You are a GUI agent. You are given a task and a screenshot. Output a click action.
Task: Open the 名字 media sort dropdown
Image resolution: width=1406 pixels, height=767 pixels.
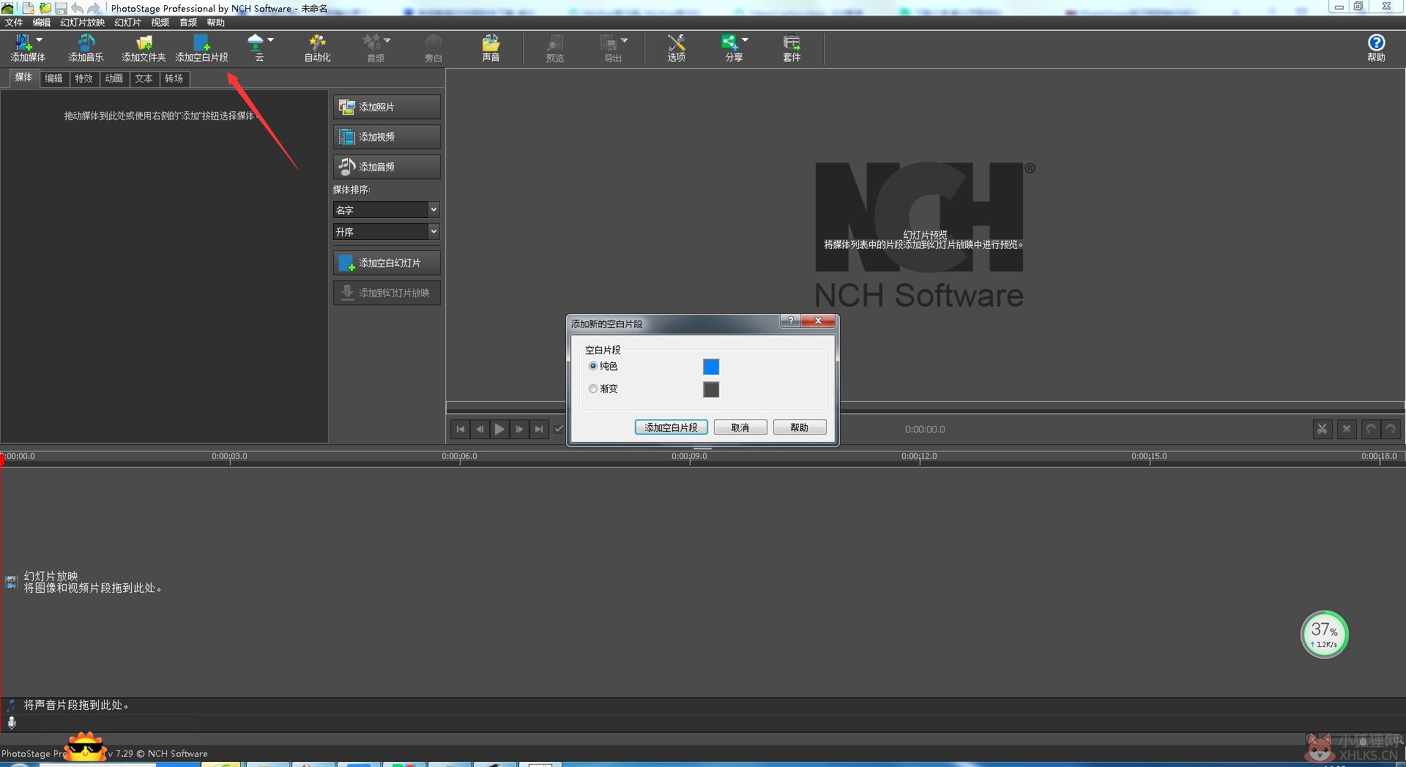(386, 209)
